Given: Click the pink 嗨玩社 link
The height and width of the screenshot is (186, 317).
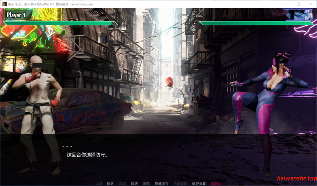Looking at the screenshot, I should (216, 184).
